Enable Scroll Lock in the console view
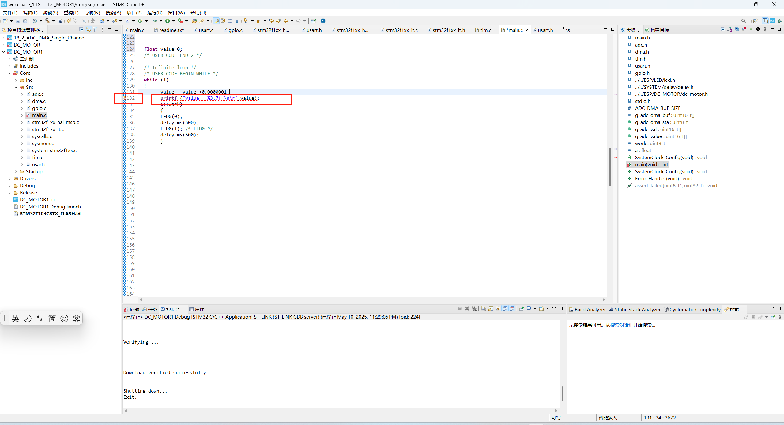Screen dimensions: 784x425 click(x=490, y=309)
